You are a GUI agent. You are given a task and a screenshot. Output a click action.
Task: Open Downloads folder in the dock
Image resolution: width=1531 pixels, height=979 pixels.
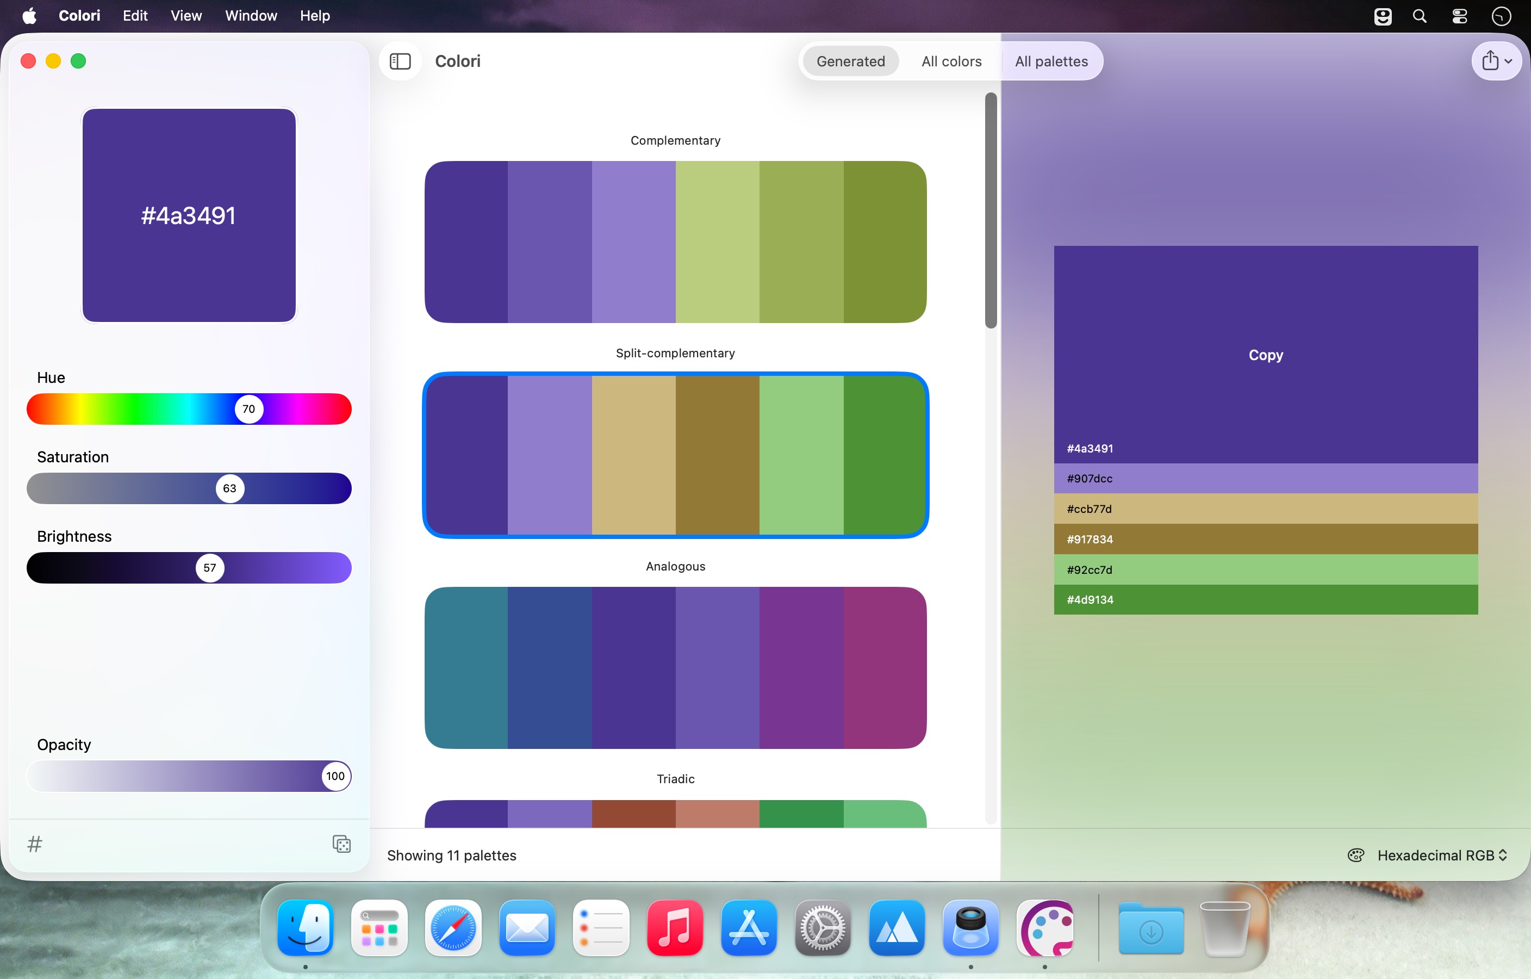point(1151,927)
